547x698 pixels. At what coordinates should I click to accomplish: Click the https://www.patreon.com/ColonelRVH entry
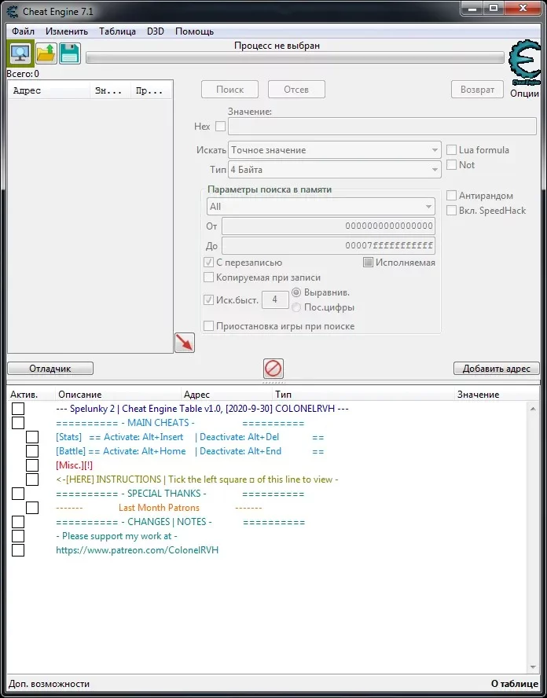coord(137,550)
